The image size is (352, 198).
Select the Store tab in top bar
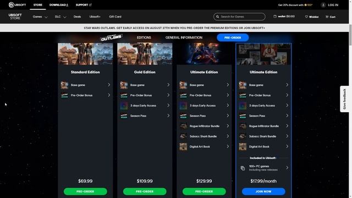pyautogui.click(x=38, y=5)
